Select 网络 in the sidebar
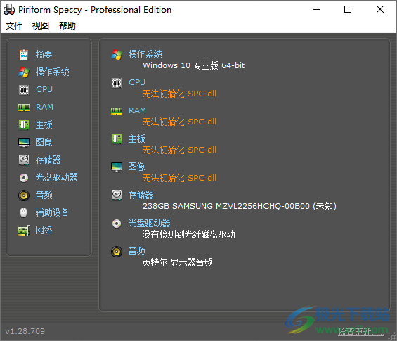The width and height of the screenshot is (397, 341). tap(44, 230)
